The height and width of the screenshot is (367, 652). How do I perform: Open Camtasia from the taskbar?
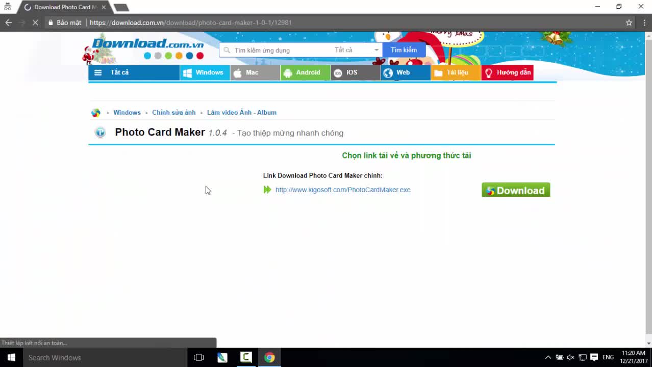[x=246, y=357]
